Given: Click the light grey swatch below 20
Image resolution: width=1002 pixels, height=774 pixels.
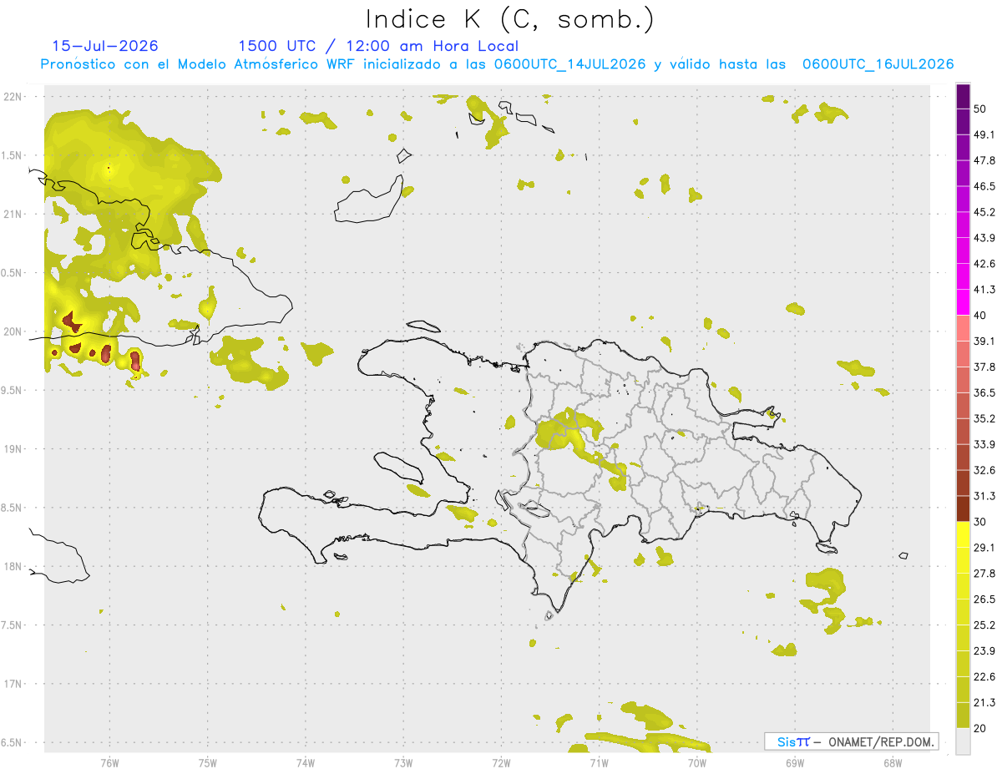Looking at the screenshot, I should (964, 741).
